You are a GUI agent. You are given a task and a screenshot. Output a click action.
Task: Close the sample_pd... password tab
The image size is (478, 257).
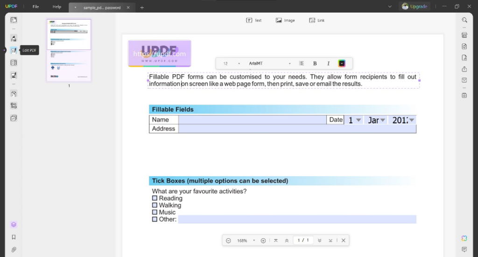click(128, 7)
